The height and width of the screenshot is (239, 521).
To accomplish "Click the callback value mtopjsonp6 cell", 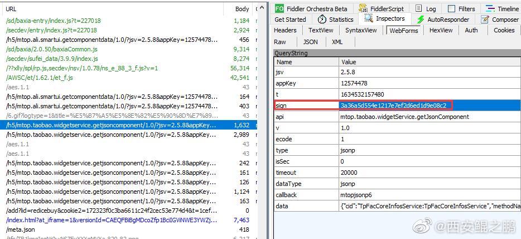I will click(430, 195).
